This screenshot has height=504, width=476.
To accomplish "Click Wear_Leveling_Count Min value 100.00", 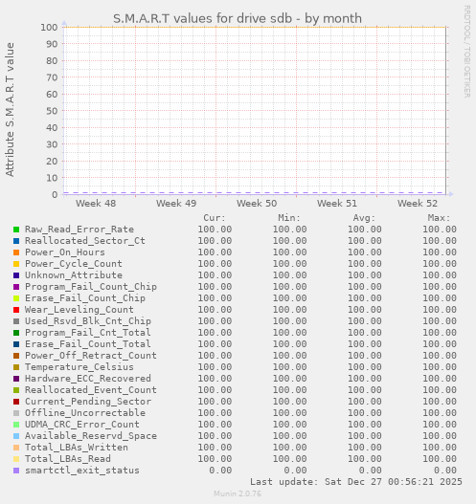I will [x=289, y=310].
